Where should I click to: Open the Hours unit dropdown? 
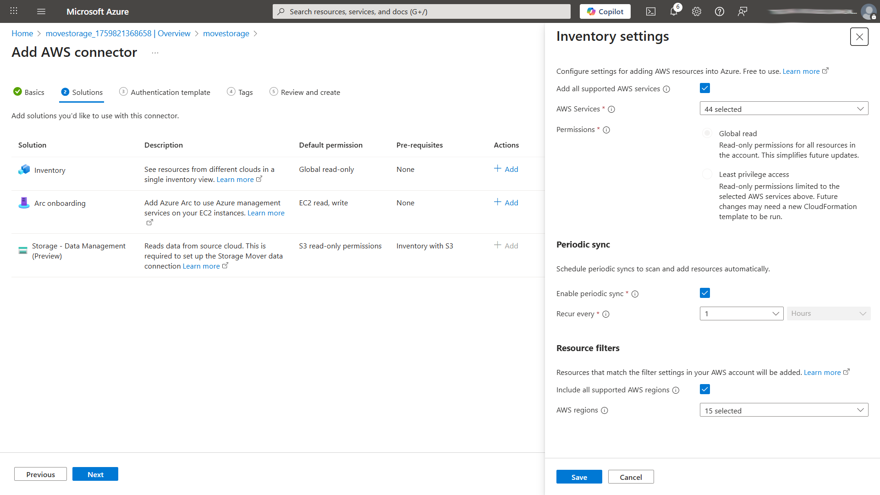828,313
